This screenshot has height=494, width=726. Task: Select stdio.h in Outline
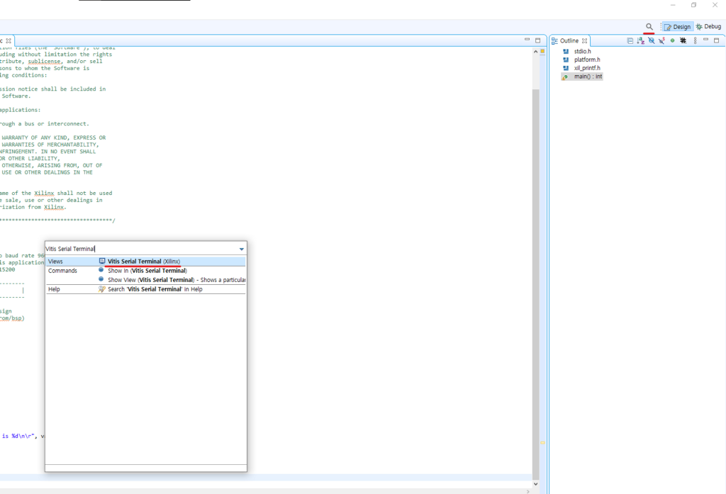coord(583,52)
